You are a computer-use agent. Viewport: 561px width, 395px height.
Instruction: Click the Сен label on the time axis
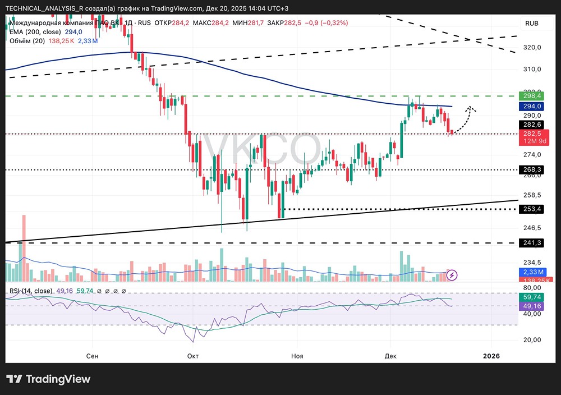pyautogui.click(x=93, y=356)
